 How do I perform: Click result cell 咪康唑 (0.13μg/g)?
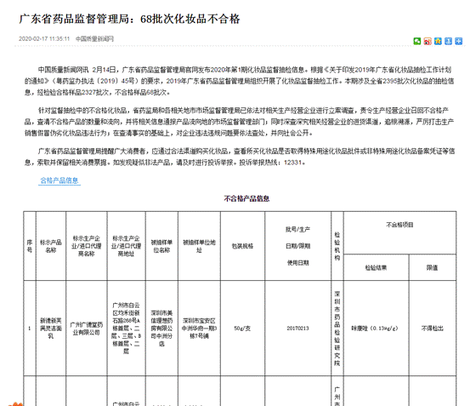tap(376, 329)
